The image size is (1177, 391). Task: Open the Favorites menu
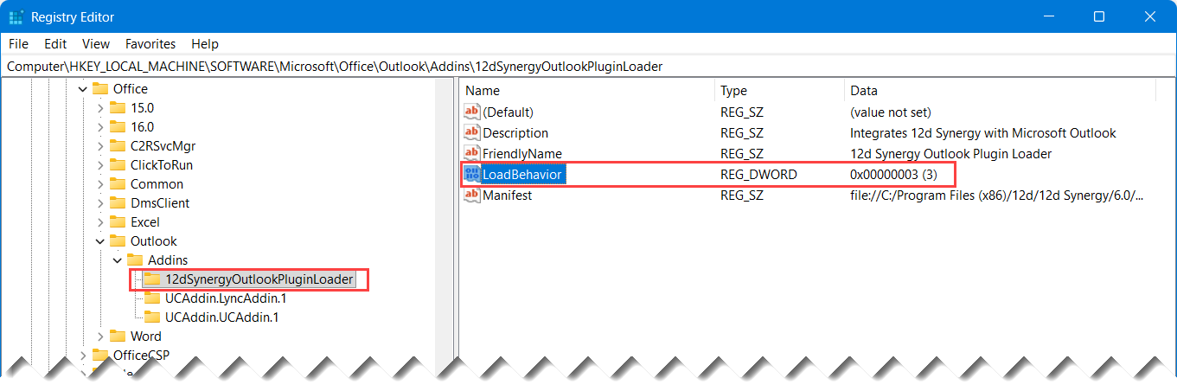(150, 43)
